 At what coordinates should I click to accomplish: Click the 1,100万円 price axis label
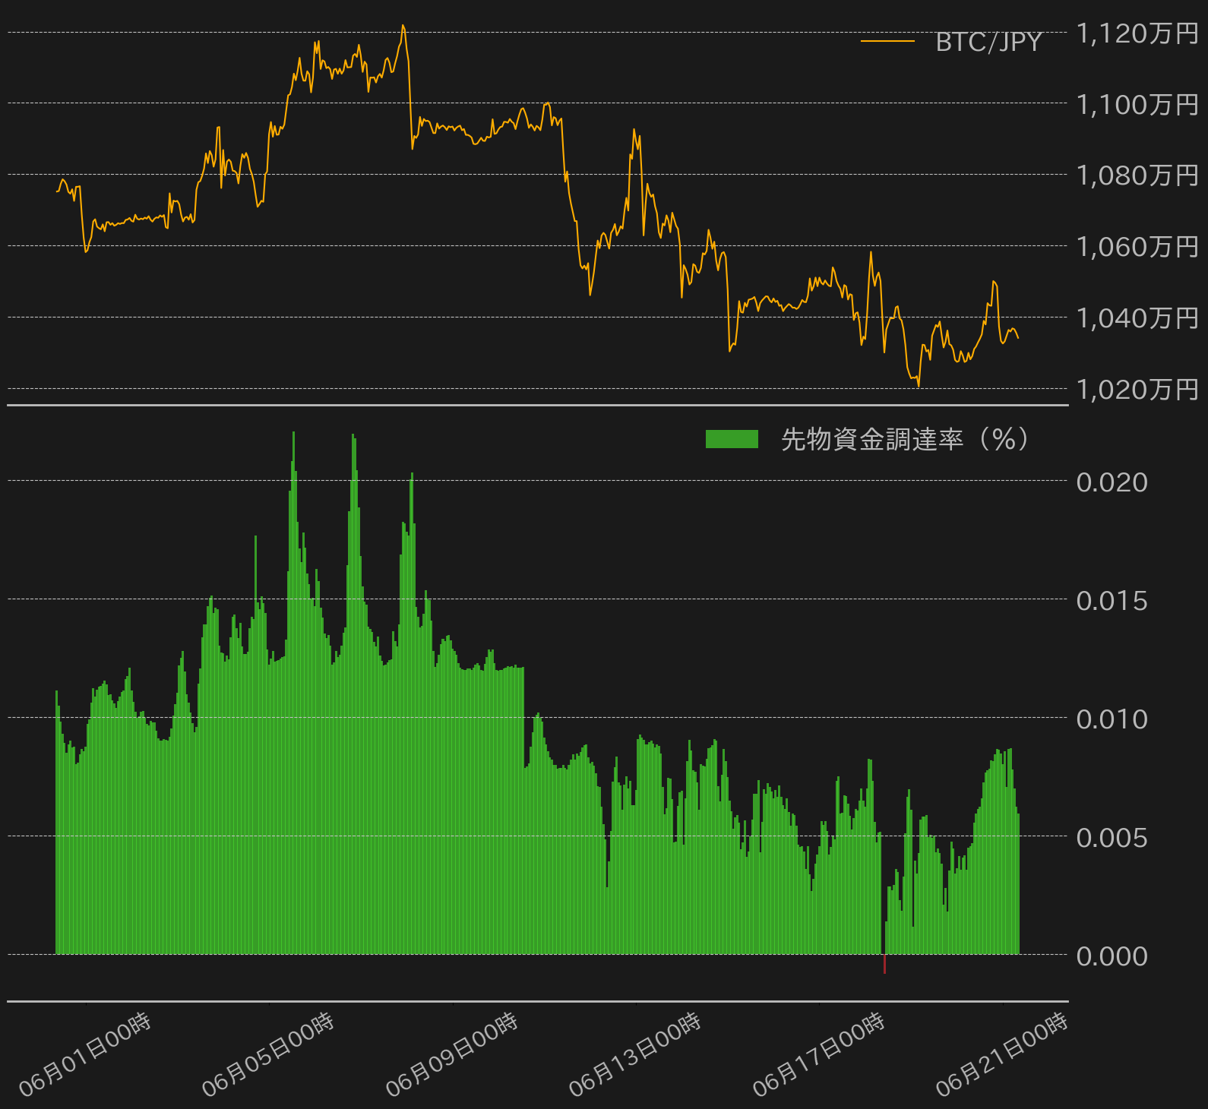pyautogui.click(x=1137, y=104)
